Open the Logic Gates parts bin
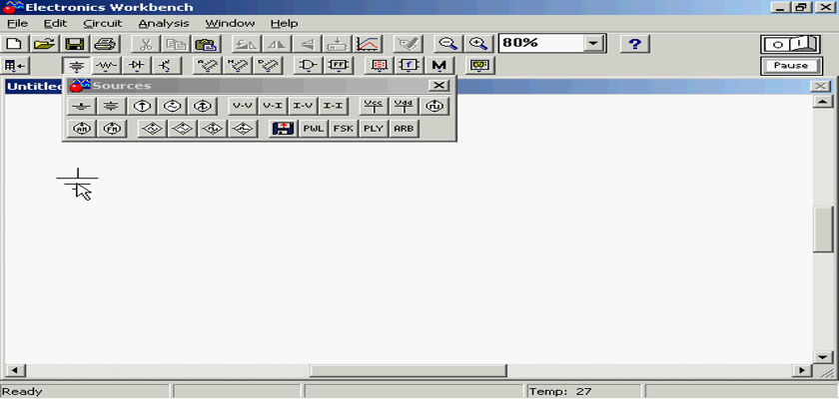 pos(308,65)
